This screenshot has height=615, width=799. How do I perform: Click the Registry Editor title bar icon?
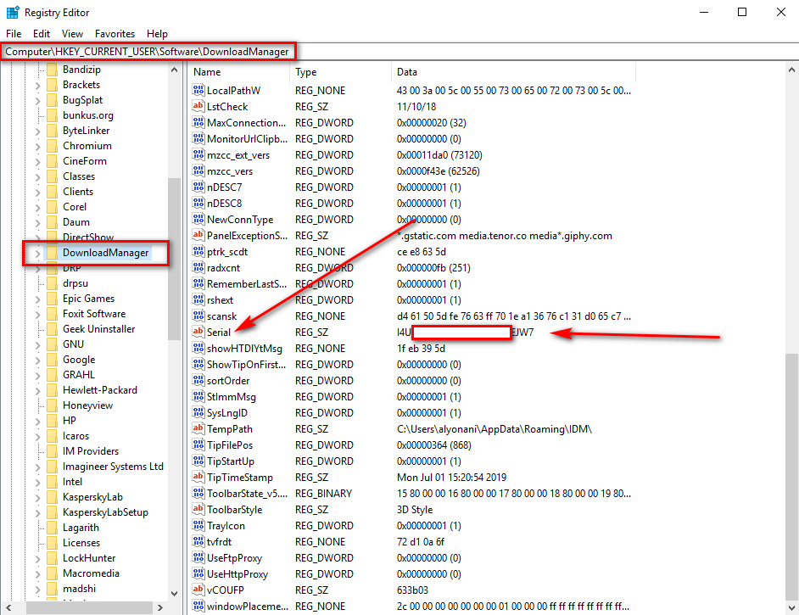13,12
